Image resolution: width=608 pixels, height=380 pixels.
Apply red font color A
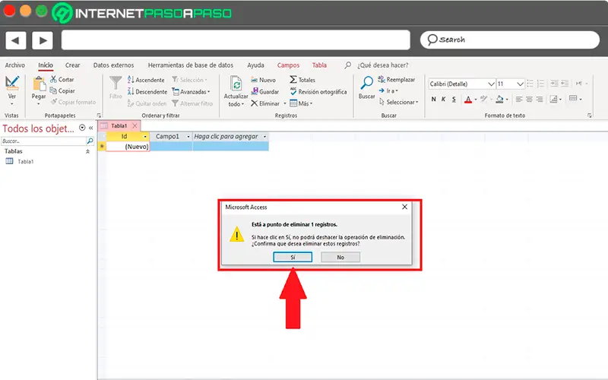pos(468,100)
